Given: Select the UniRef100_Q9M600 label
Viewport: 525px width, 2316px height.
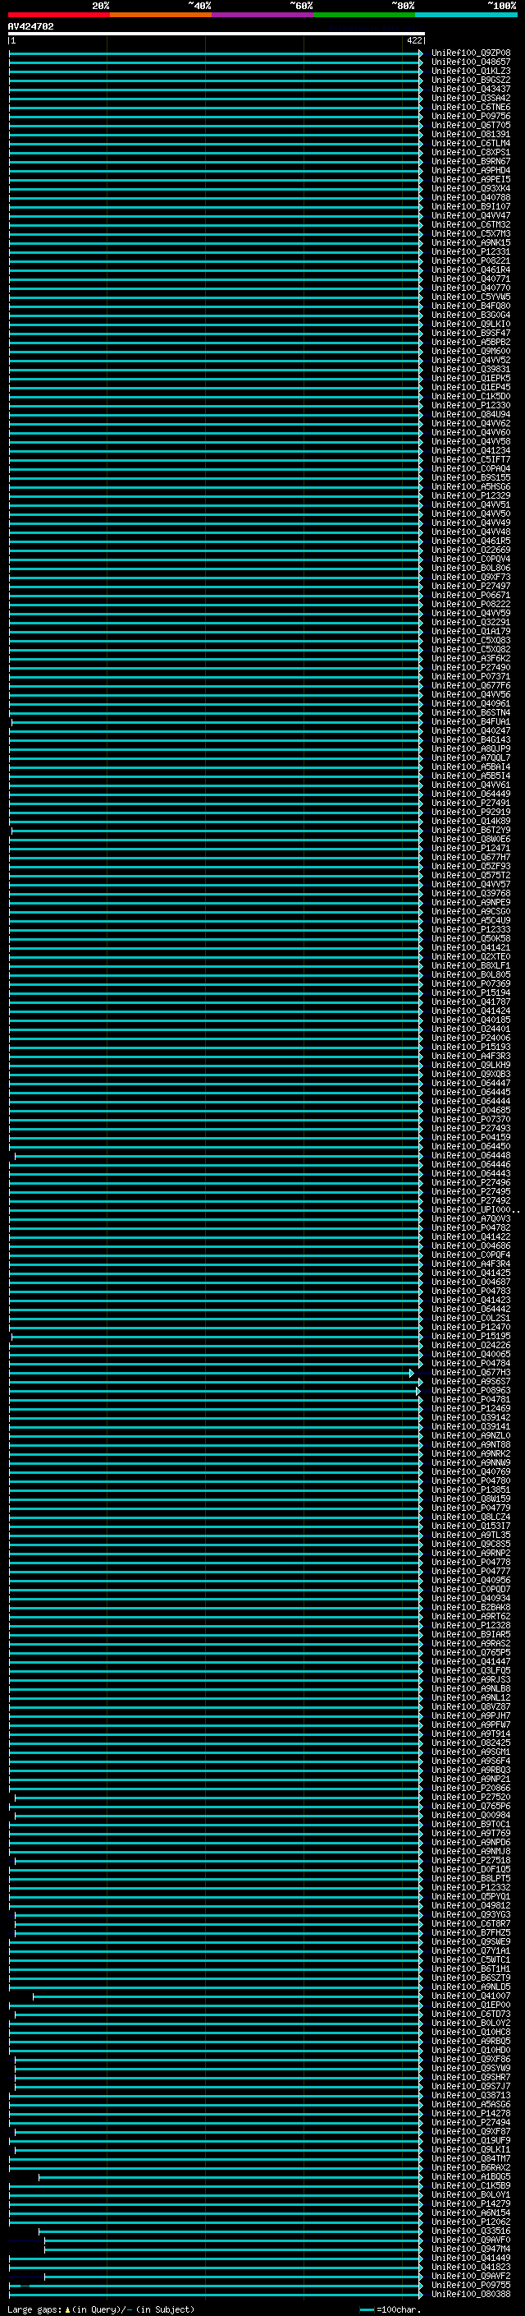Looking at the screenshot, I should pyautogui.click(x=470, y=351).
